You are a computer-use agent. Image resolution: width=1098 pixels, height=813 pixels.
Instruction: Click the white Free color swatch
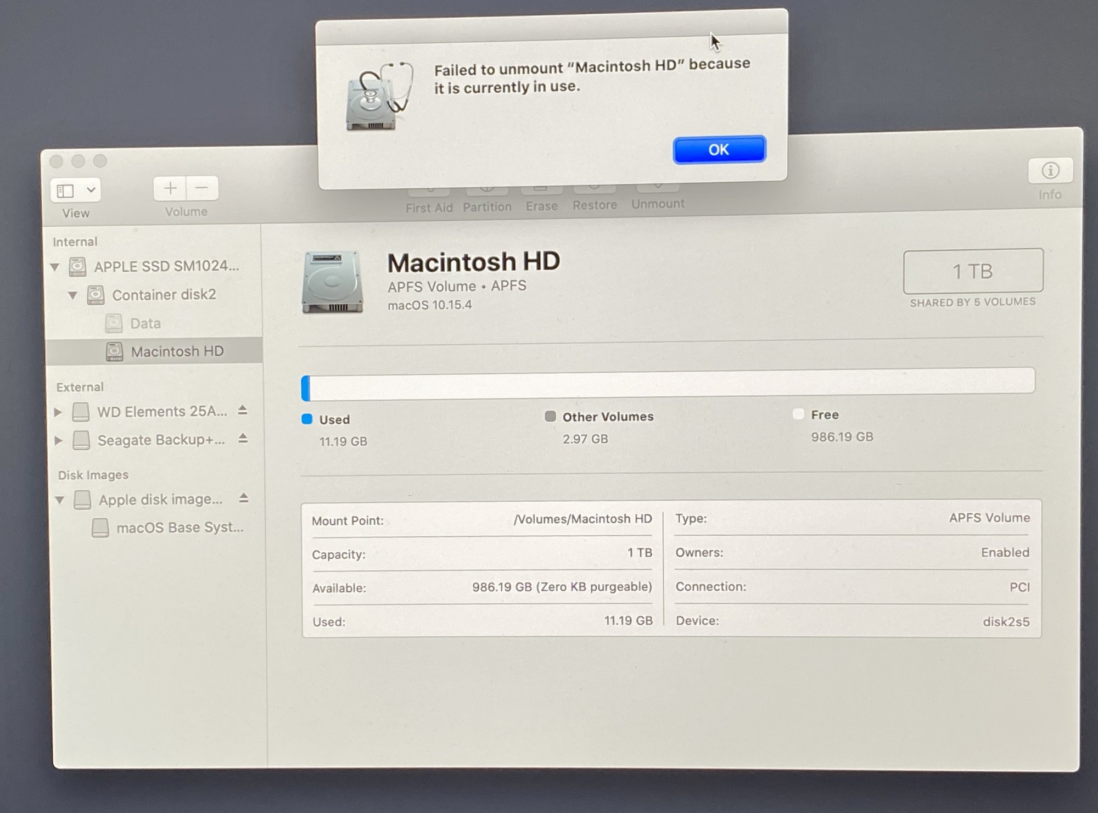pos(798,414)
